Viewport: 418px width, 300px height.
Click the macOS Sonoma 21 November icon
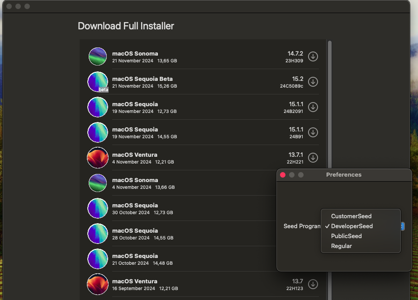point(98,56)
